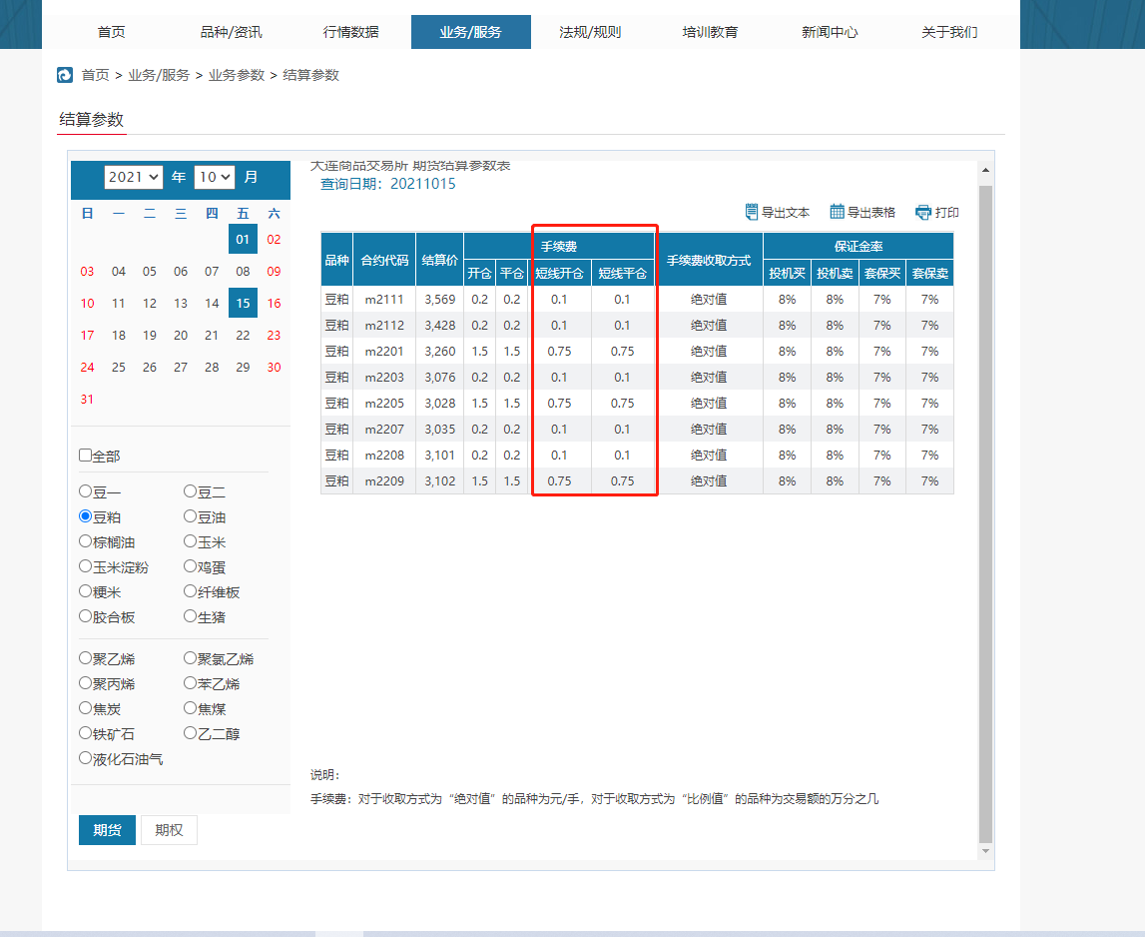Select the 聚氯乙烯 radio button
This screenshot has width=1145, height=937.
[190, 658]
